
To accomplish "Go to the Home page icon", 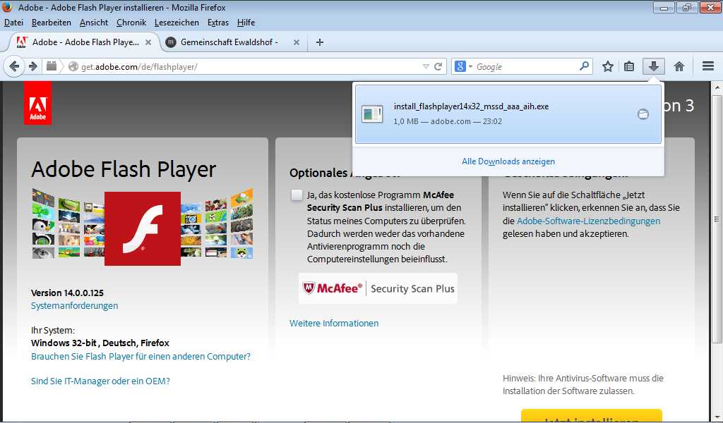I will [x=679, y=67].
